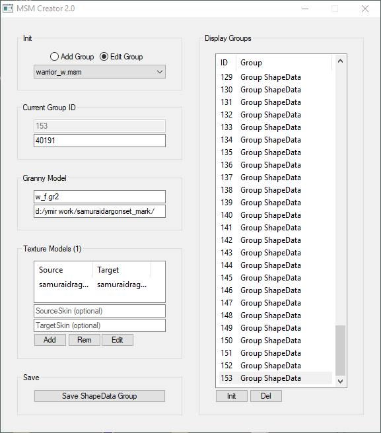Select group row 146
The image size is (381, 433).
(x=275, y=290)
